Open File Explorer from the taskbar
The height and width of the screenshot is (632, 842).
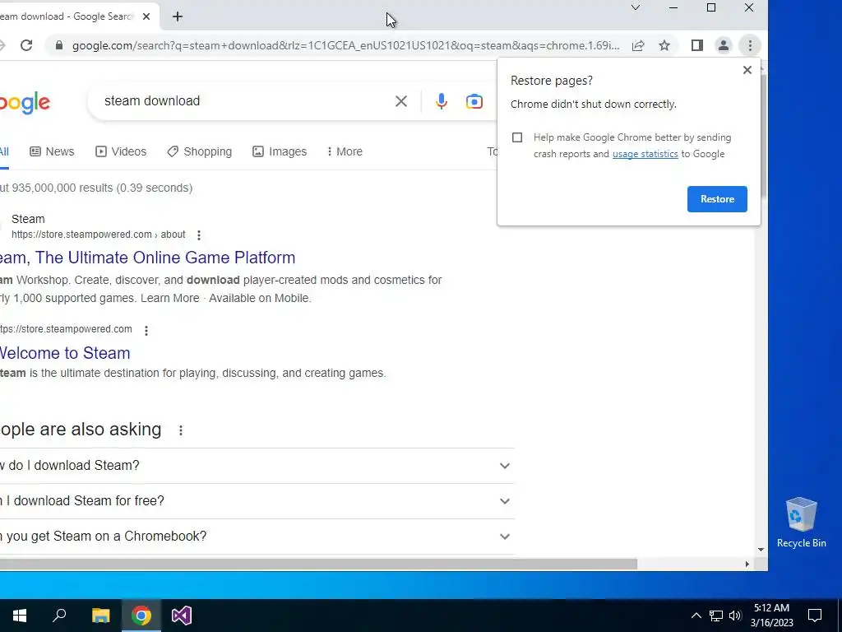(x=100, y=616)
